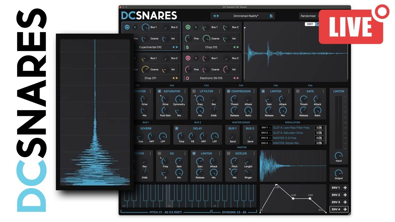This screenshot has width=395, height=222.
Task: Disable the Compressor effect checkbox
Action: [x=229, y=91]
